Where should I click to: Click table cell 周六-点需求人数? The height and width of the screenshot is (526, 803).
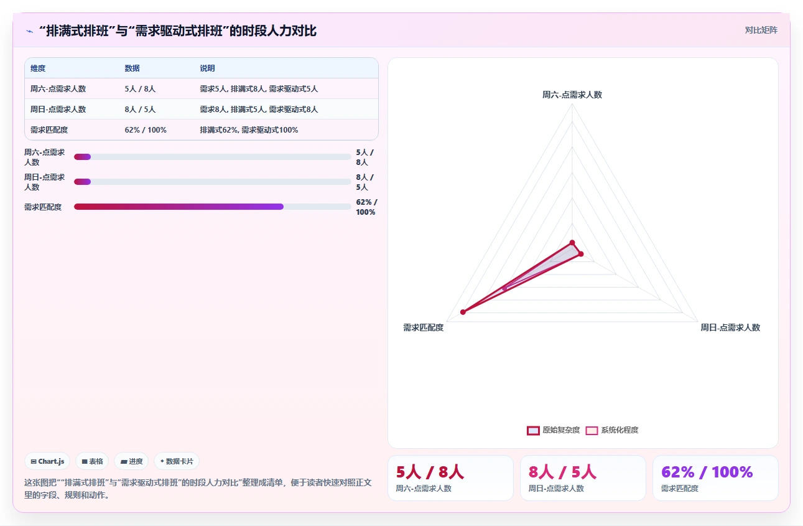coord(58,89)
